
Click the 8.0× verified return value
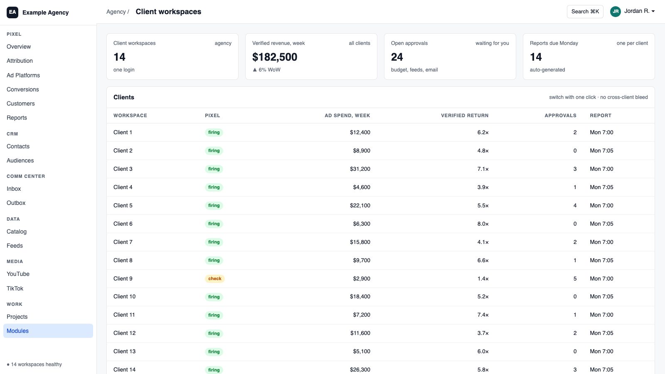[483, 224]
